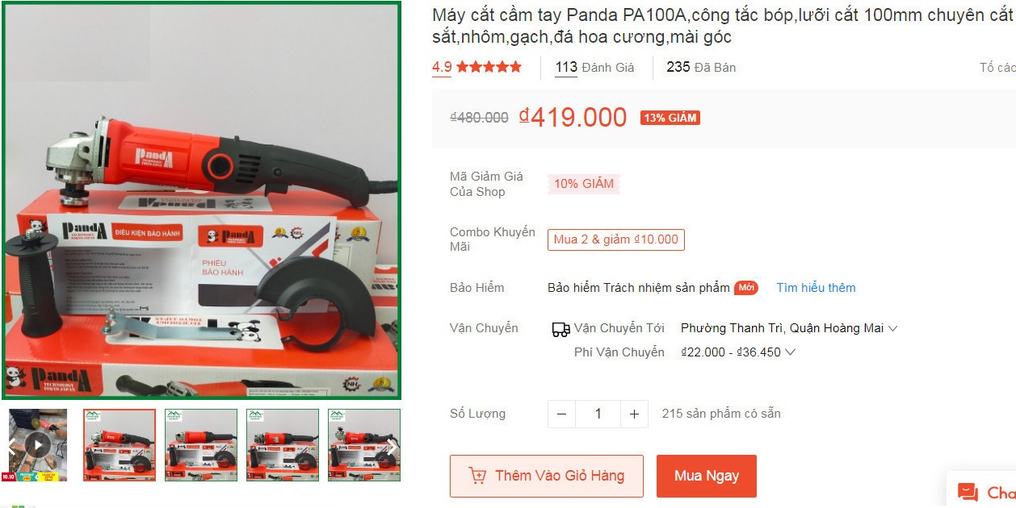Open the Tìm hiểu thêm link
Image resolution: width=1016 pixels, height=508 pixels.
[816, 288]
